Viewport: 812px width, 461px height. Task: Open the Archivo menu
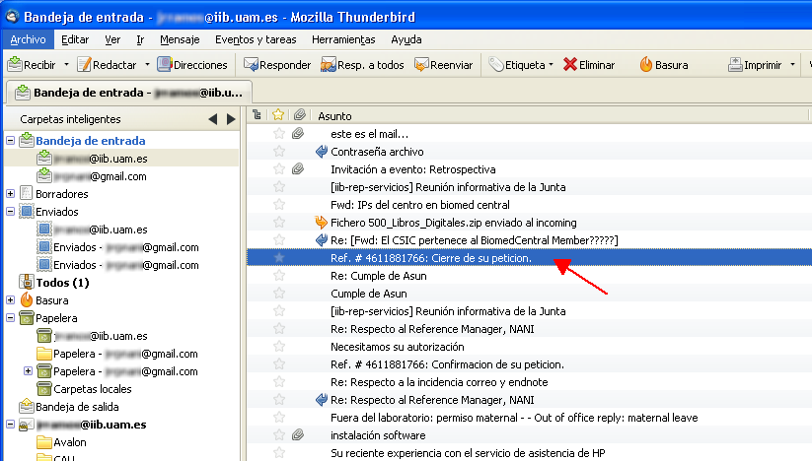click(x=28, y=39)
